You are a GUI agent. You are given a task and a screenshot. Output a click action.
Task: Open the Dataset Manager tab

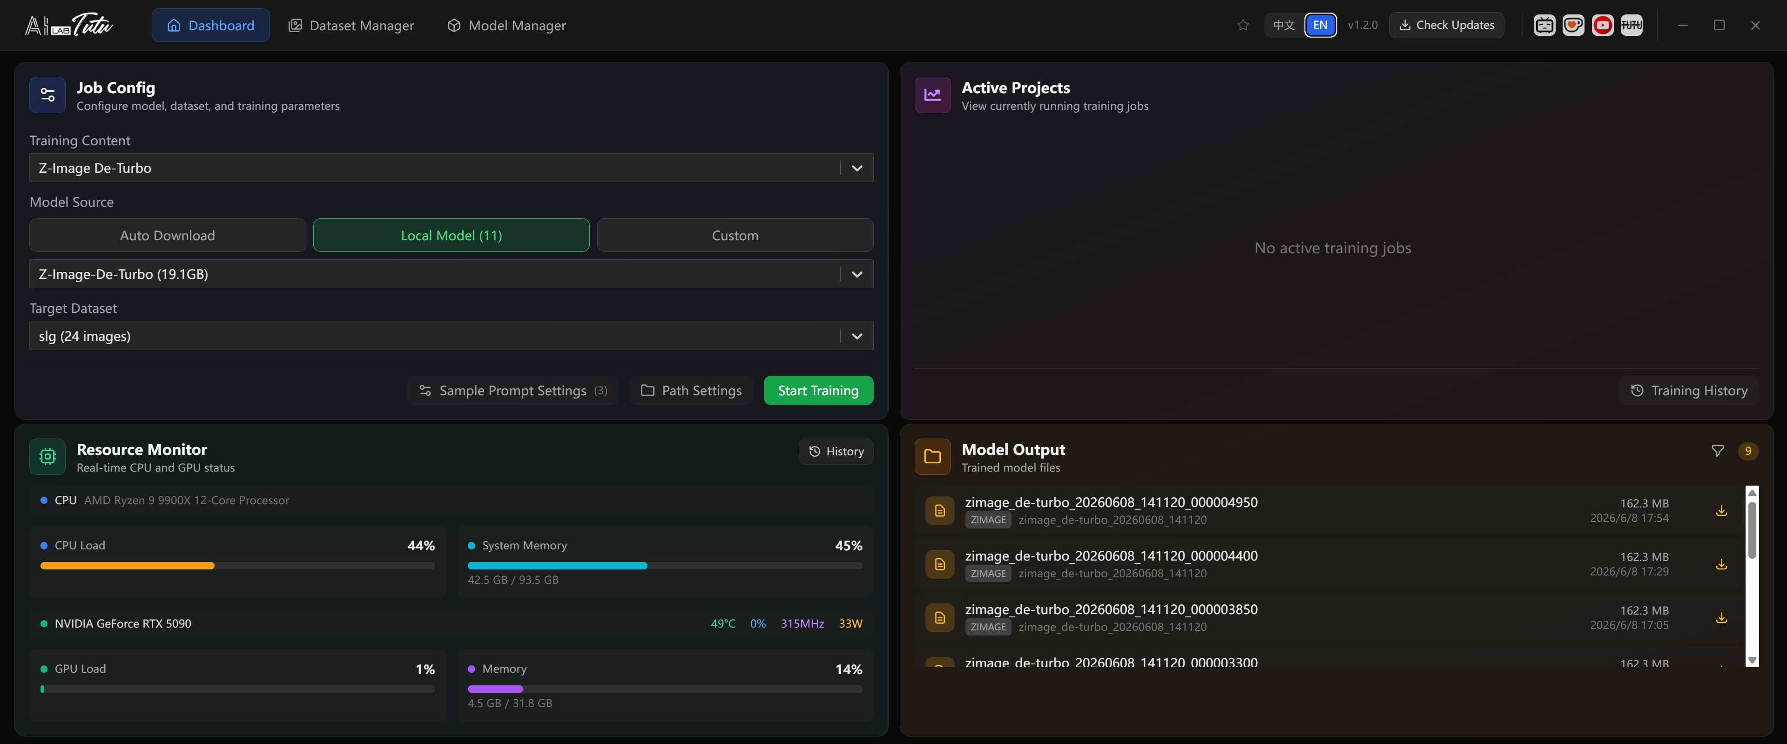click(351, 25)
